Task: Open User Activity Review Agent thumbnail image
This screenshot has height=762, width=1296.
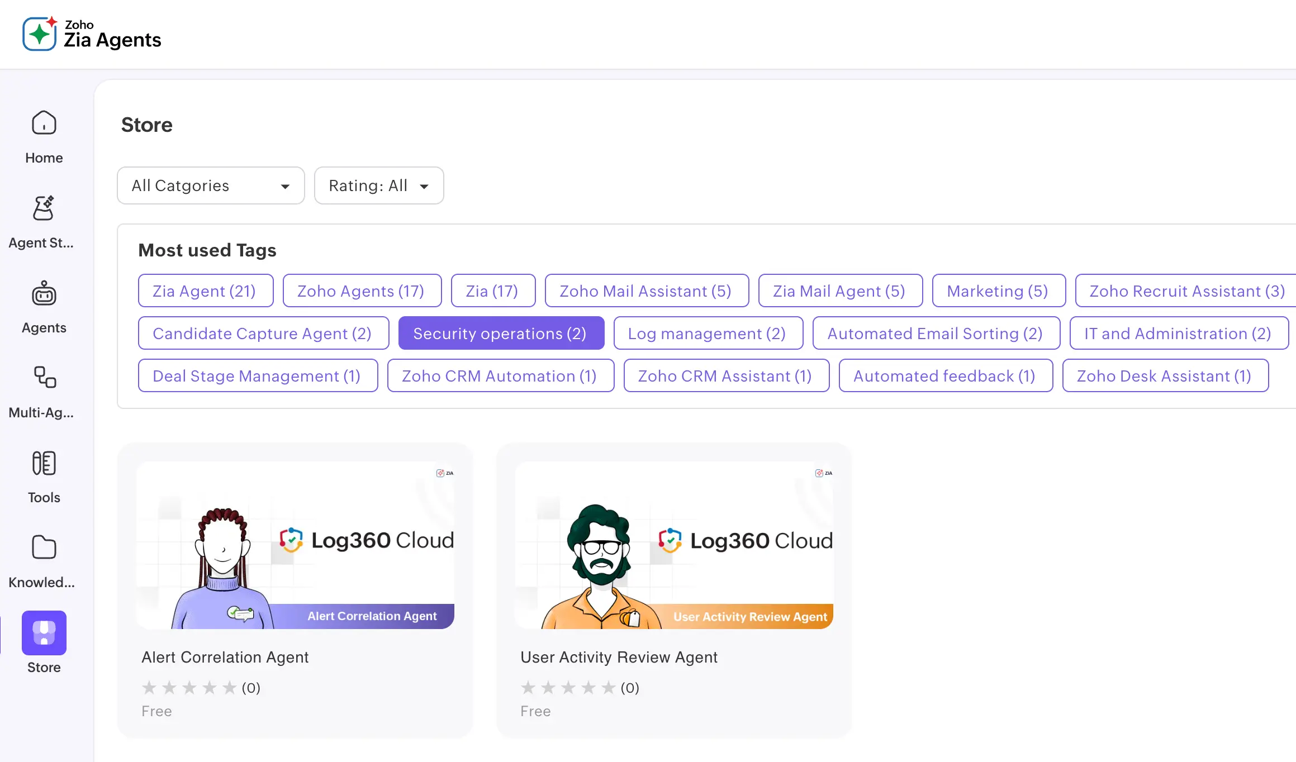Action: pos(674,545)
